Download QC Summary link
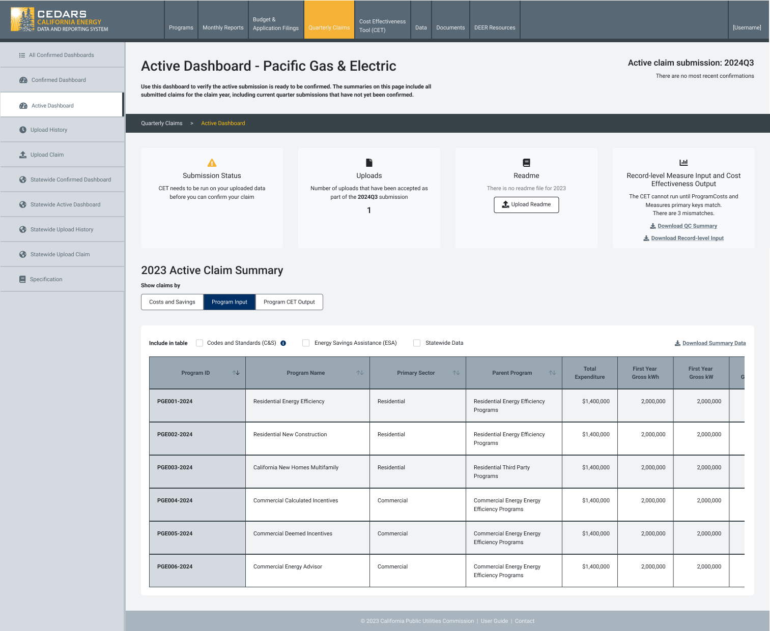 click(x=683, y=226)
